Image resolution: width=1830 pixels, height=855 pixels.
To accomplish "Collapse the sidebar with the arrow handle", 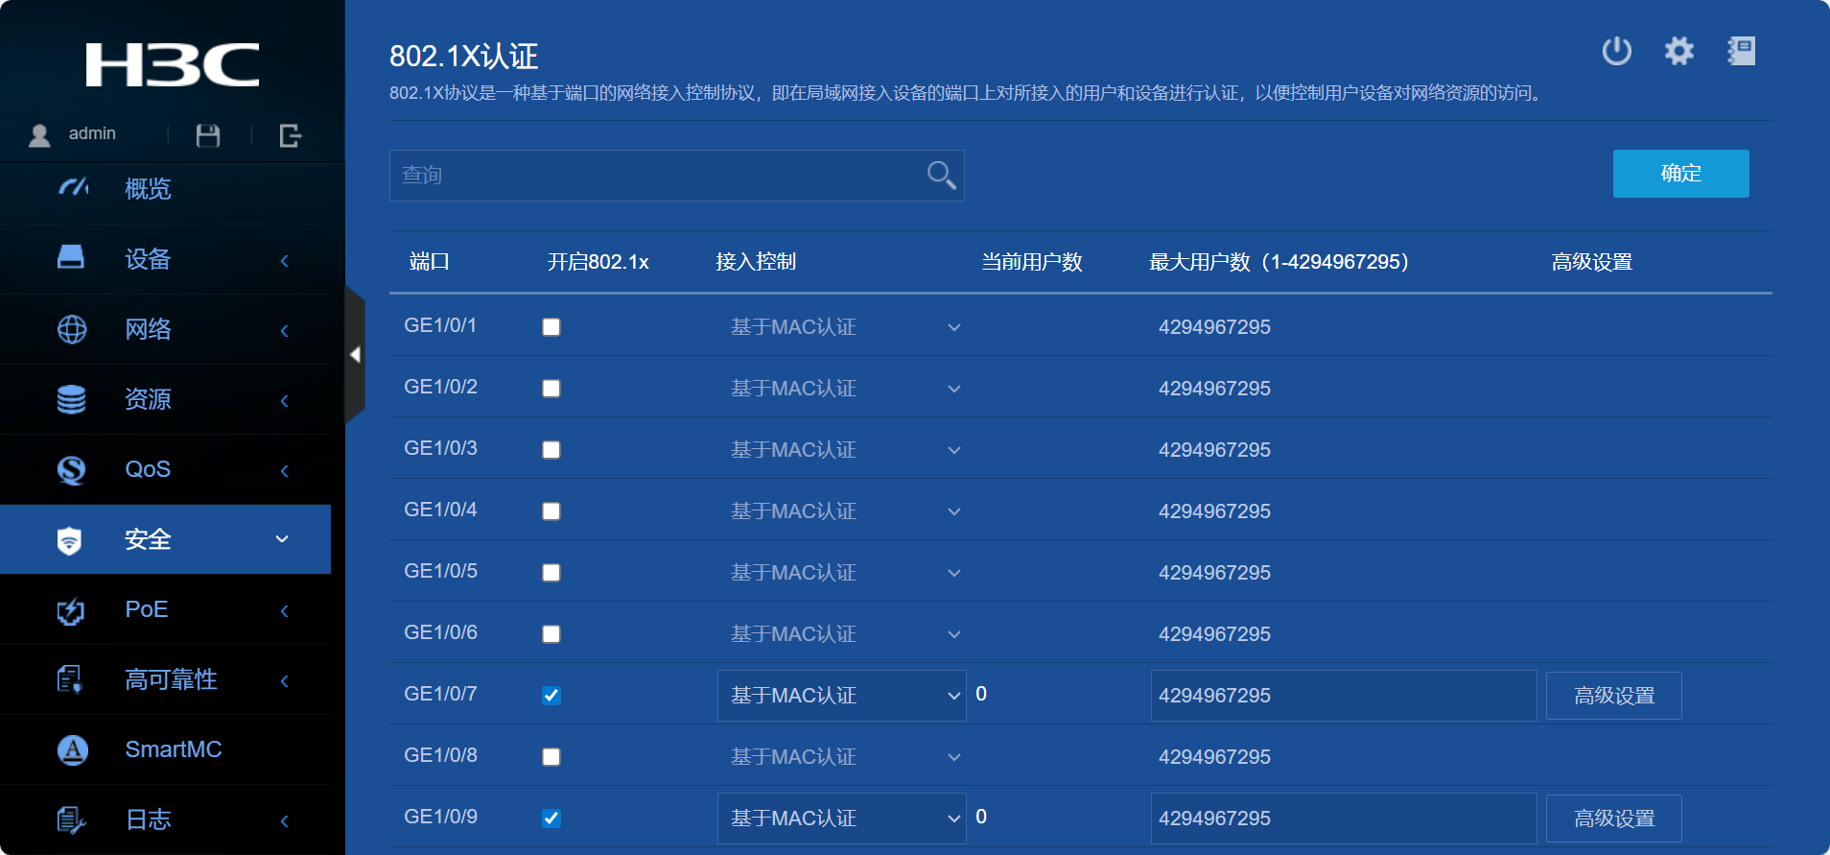I will pos(355,355).
